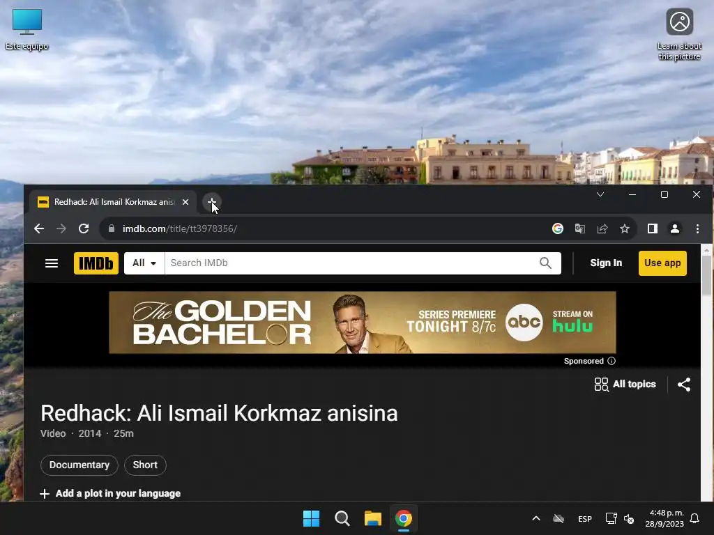The width and height of the screenshot is (714, 535).
Task: Click the site lock icon
Action: coord(112,228)
